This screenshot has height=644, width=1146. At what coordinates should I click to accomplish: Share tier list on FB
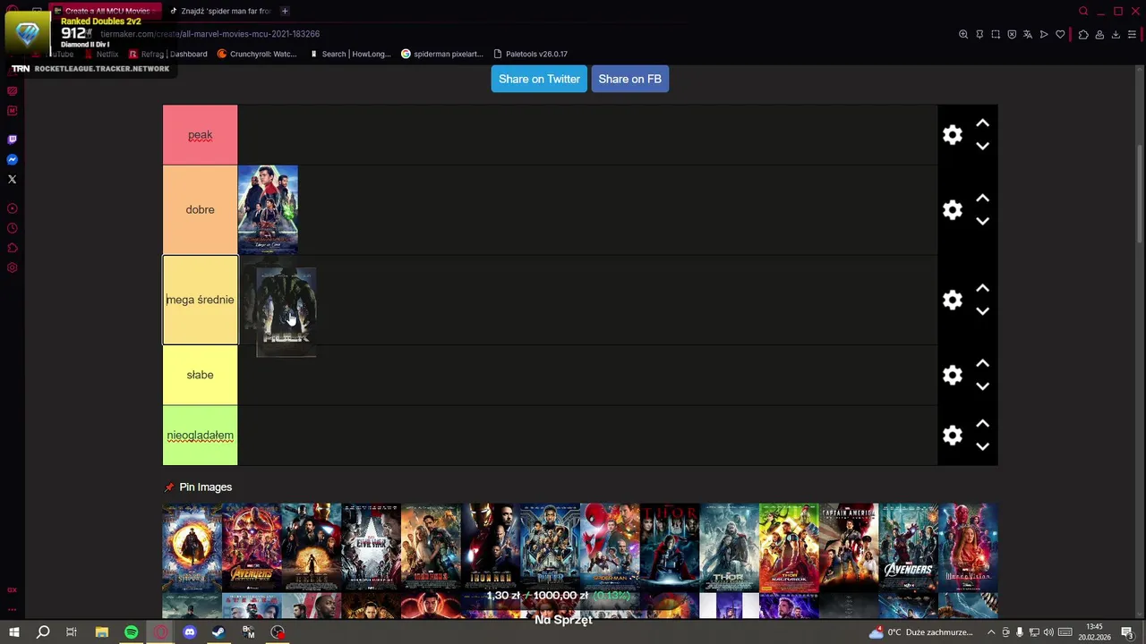(629, 79)
